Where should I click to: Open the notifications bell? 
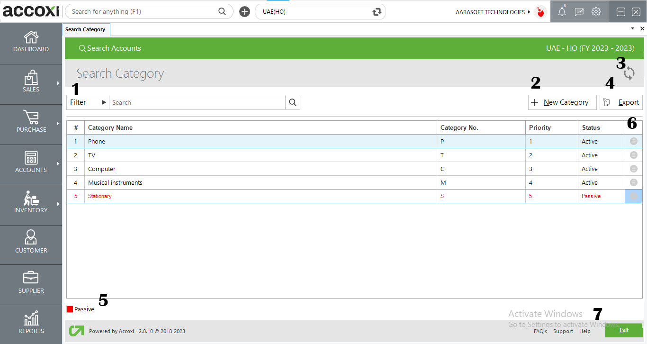click(x=562, y=11)
